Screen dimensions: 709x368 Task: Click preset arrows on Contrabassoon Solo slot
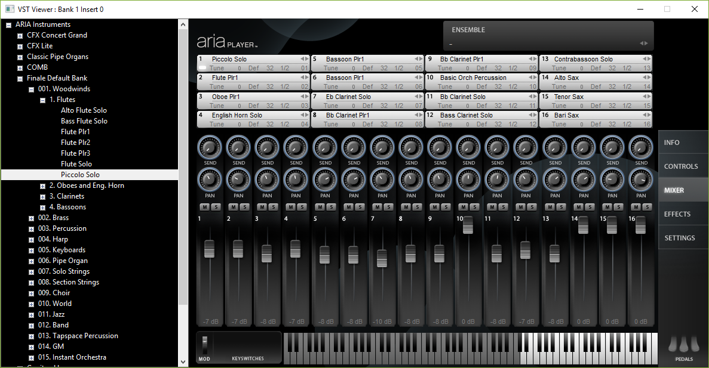647,59
